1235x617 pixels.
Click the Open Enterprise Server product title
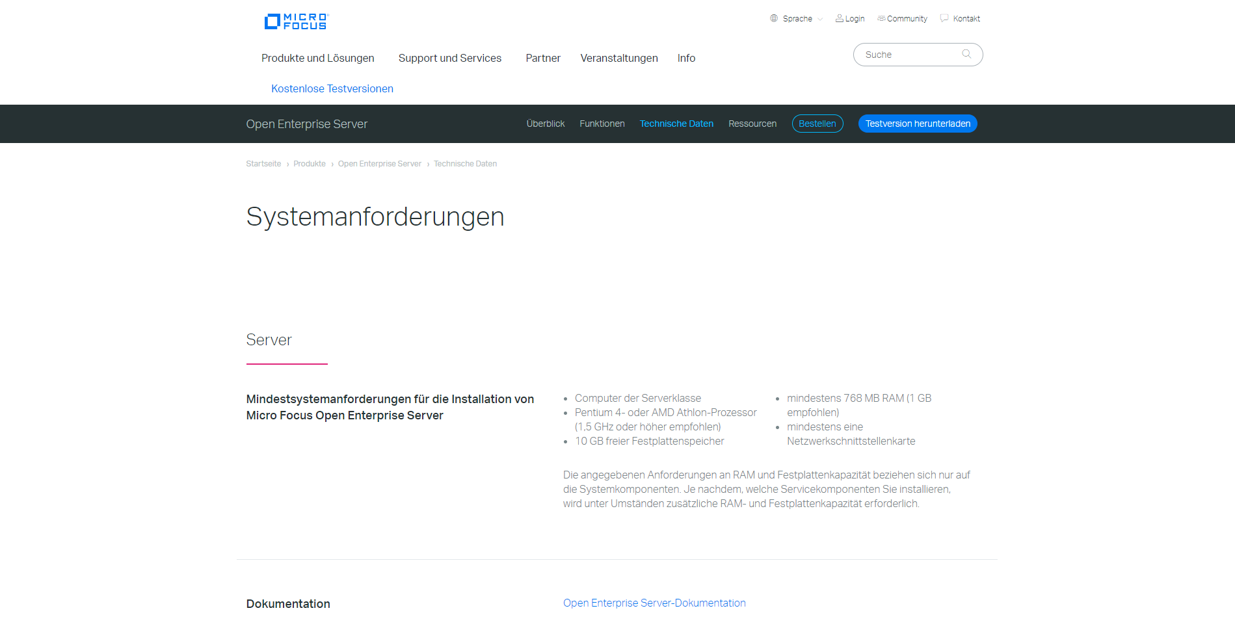[x=307, y=124]
